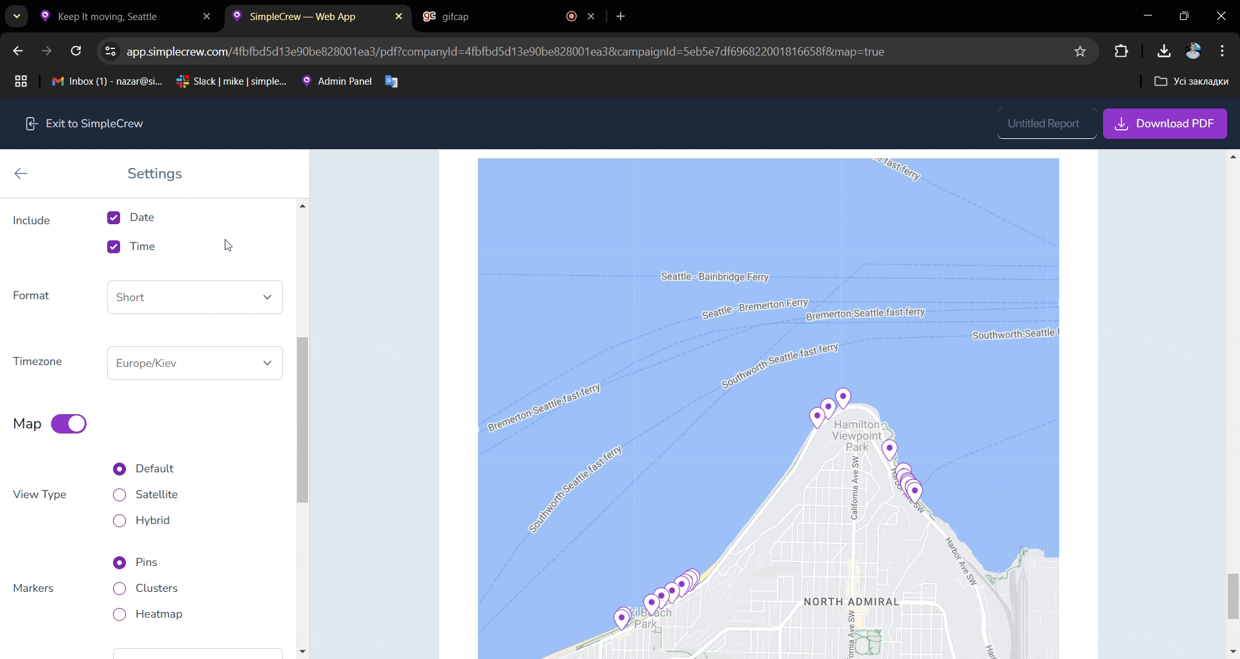Viewport: 1240px width, 659px height.
Task: Click the browser Back button
Action: point(18,51)
